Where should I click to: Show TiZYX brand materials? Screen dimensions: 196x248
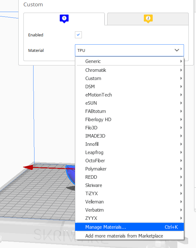click(x=129, y=194)
